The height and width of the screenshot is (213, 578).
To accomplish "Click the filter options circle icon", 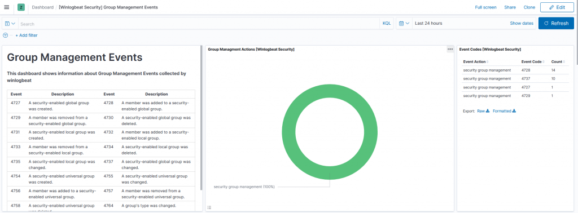I will (5, 35).
